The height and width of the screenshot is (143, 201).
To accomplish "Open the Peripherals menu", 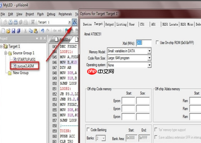I will coord(65,14).
